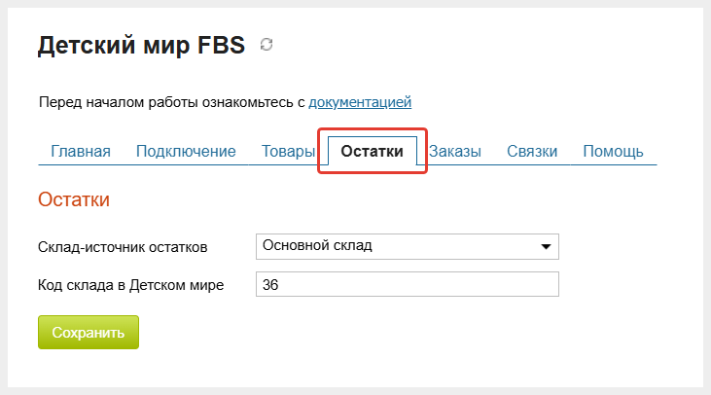Switch to the Заказы tab
Screen dimensions: 711x395
click(455, 151)
